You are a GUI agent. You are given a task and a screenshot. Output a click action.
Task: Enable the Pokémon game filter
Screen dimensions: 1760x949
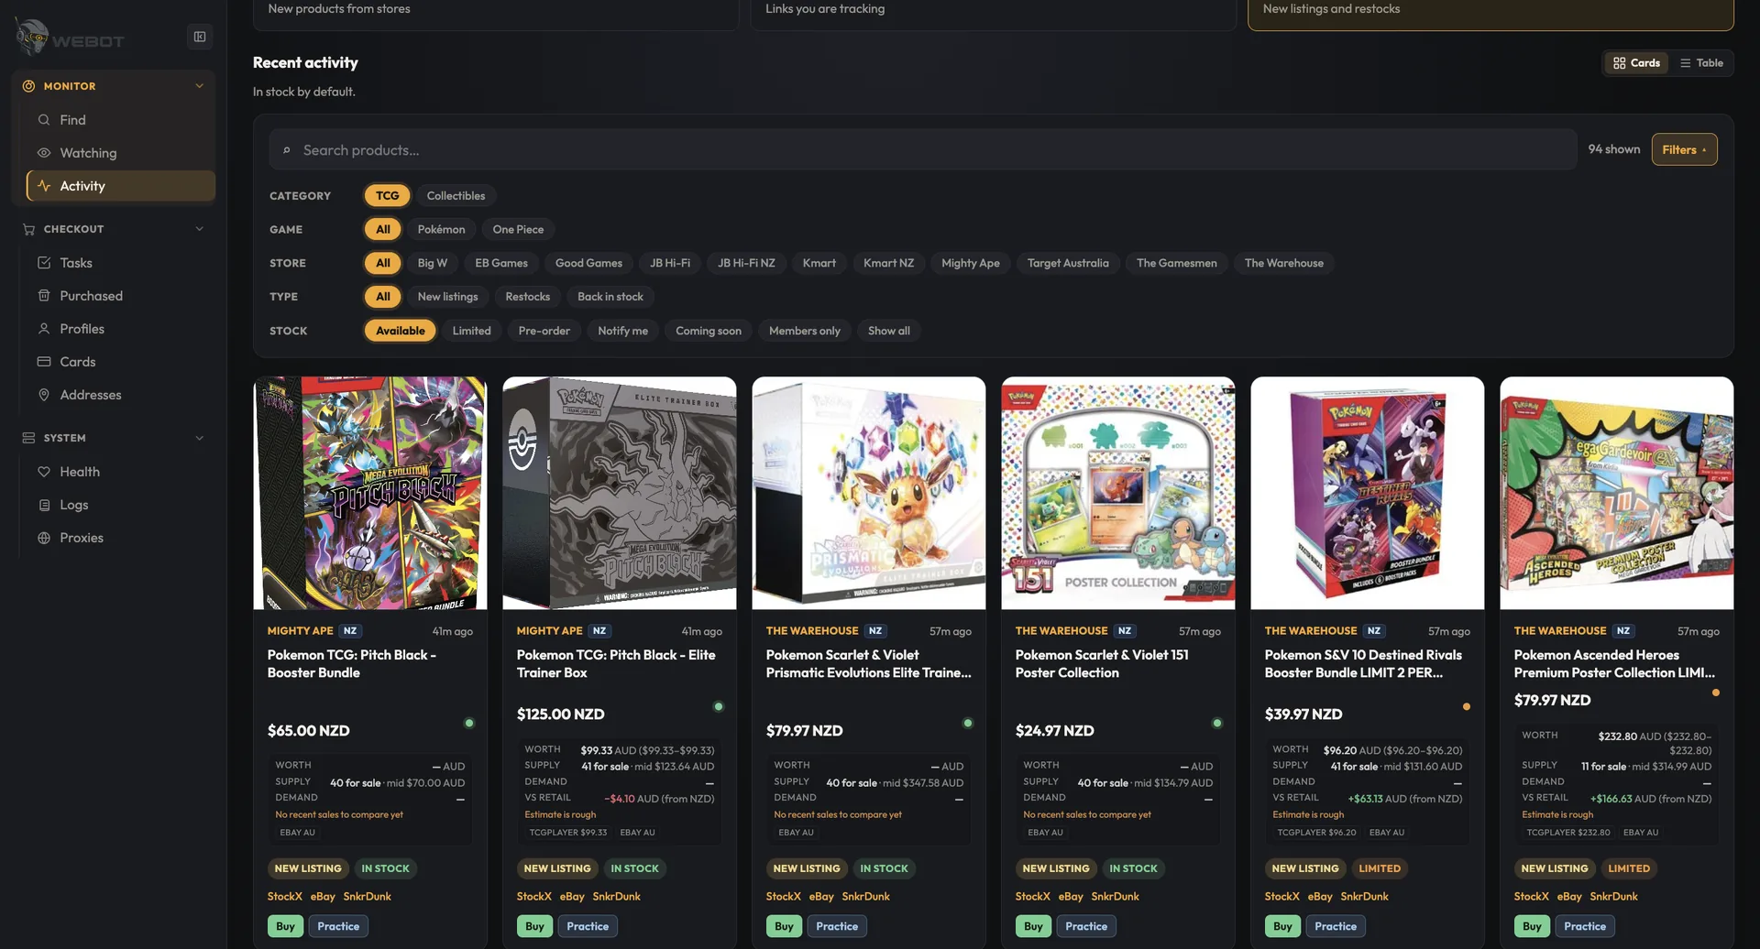click(x=441, y=229)
